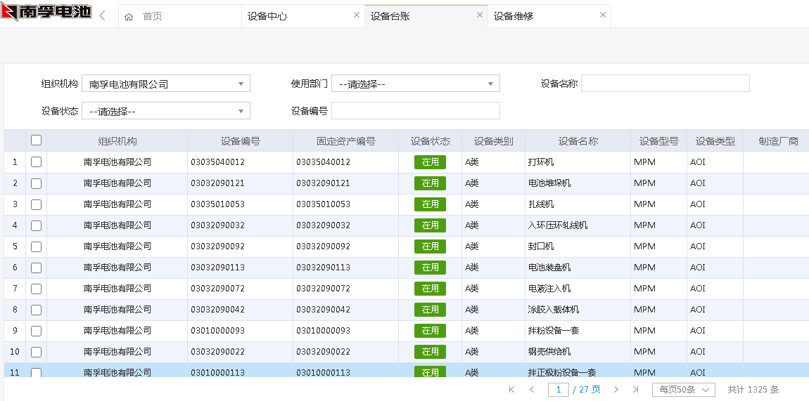Select the 涂胶入载体机 name cell
Screen dimensions: 809x401
[x=578, y=310]
